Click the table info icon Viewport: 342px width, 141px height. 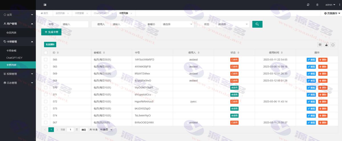point(333,45)
